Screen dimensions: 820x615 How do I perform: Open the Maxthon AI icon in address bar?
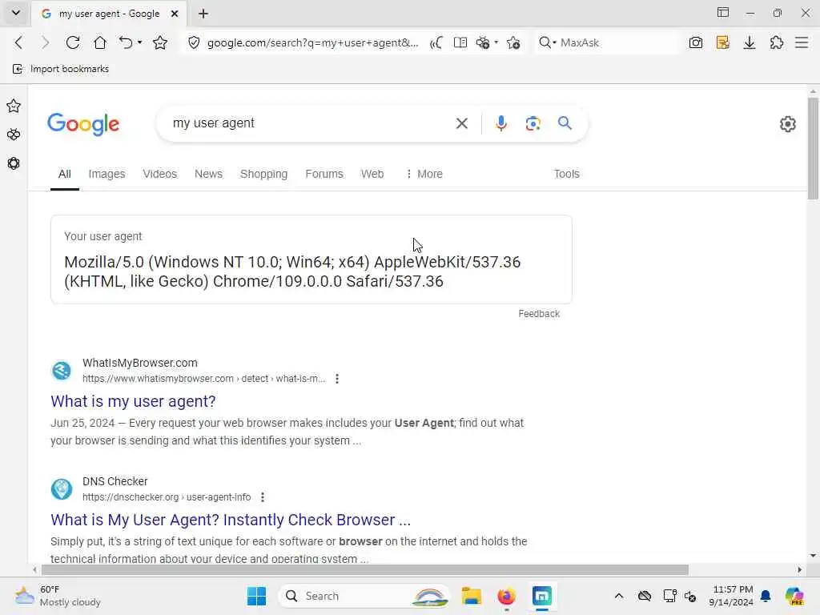tap(483, 42)
